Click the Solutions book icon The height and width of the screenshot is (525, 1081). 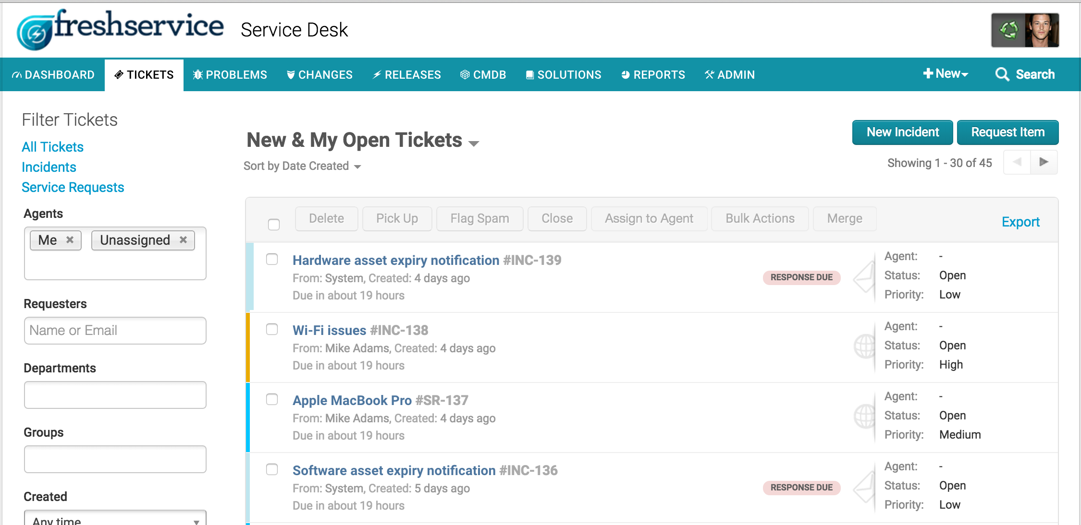tap(530, 75)
